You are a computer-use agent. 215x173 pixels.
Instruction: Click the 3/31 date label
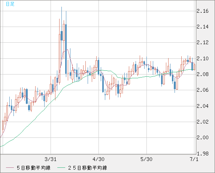click(51, 159)
